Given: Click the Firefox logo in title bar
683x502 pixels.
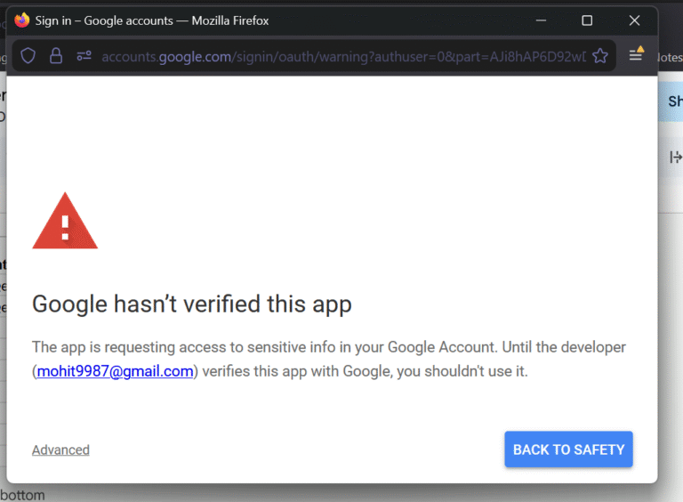Looking at the screenshot, I should tap(22, 20).
